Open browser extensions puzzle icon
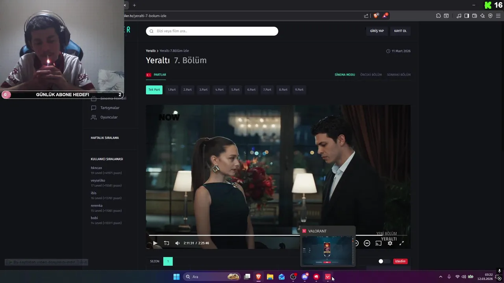The height and width of the screenshot is (283, 504). 438,16
